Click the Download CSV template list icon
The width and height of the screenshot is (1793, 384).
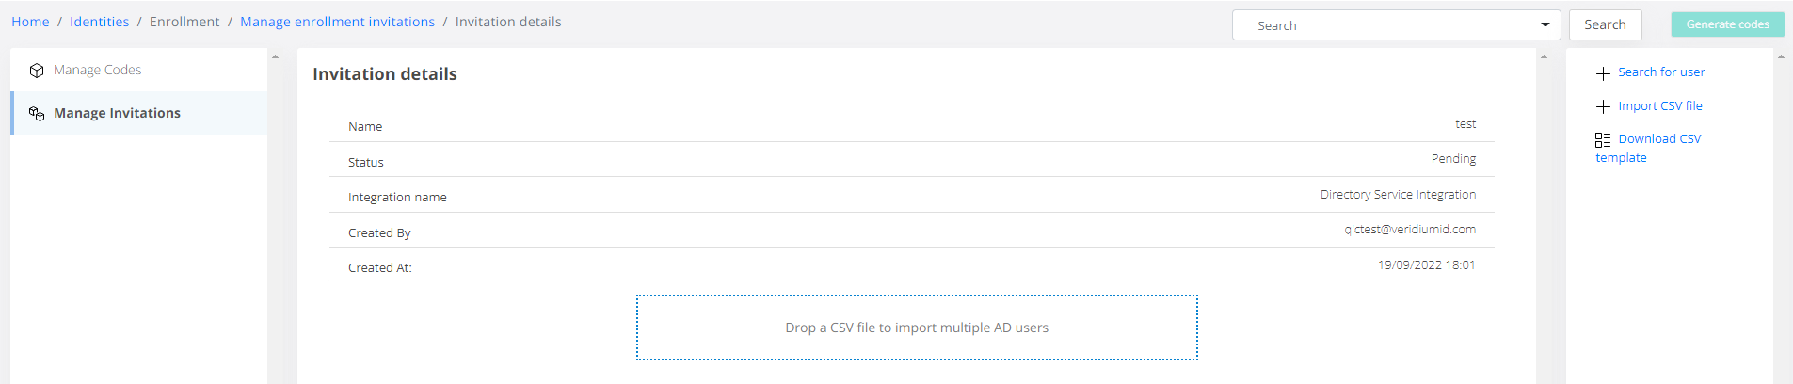coord(1603,140)
